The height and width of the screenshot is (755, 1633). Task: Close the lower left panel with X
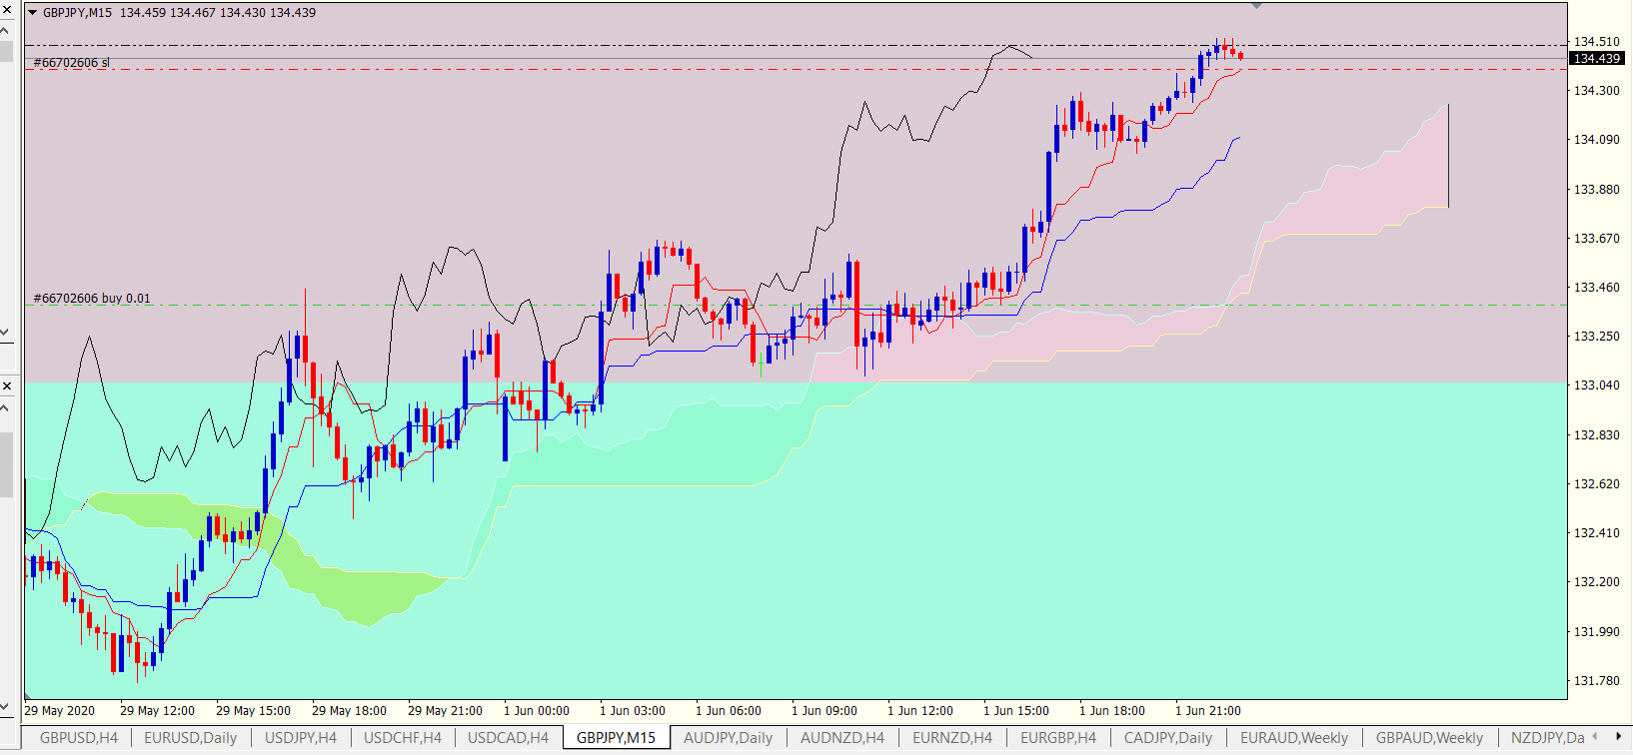(x=6, y=385)
